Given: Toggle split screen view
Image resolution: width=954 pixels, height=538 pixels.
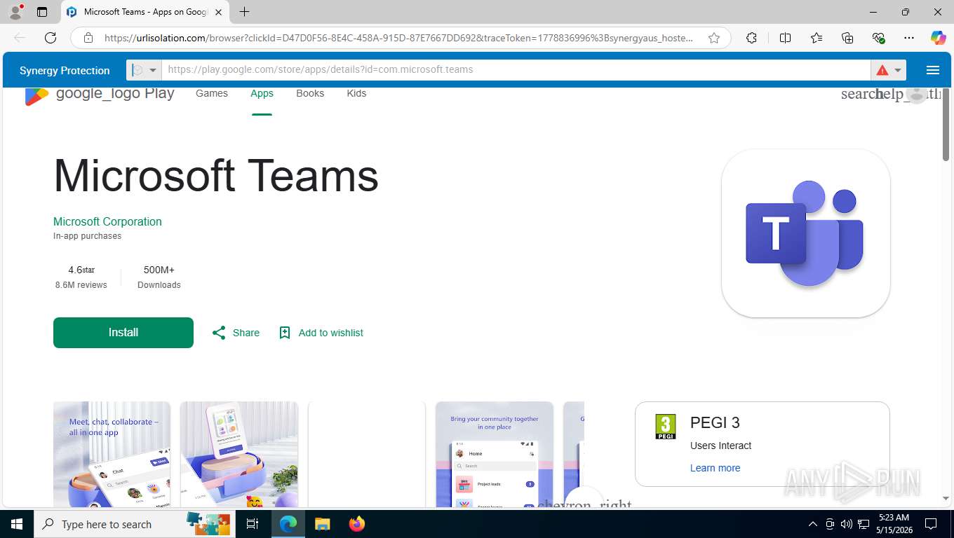Looking at the screenshot, I should [785, 38].
